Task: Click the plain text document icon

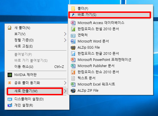Action: coord(73,78)
